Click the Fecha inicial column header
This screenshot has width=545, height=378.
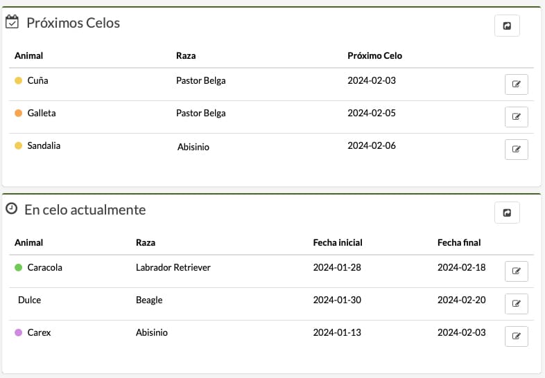[338, 242]
